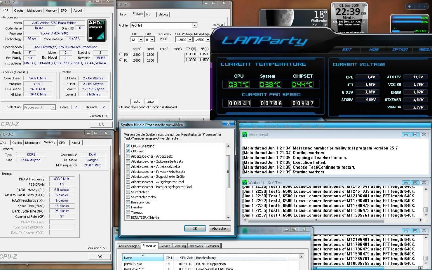The image size is (432, 270).
Task: Click the Prime95 icon of Worker #1 window
Action: click(x=245, y=182)
